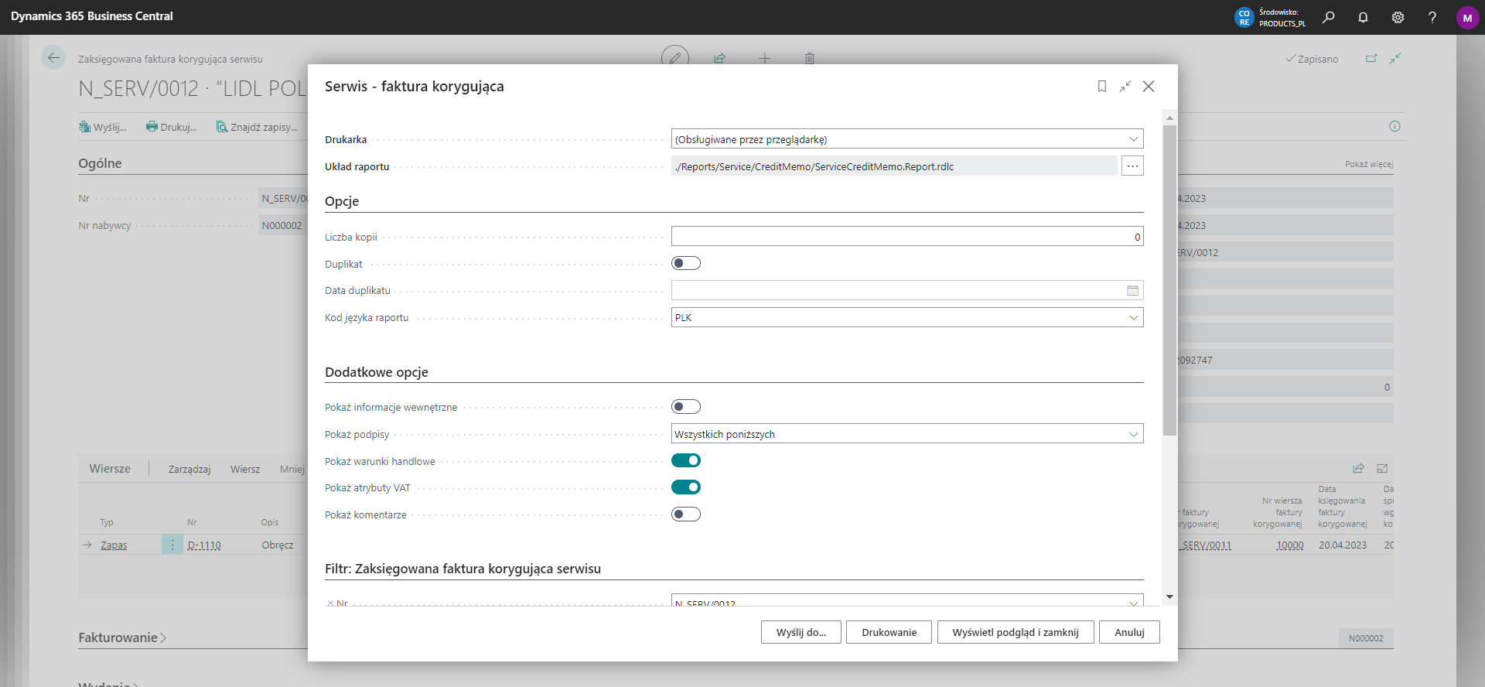Open the Nr filter dropdown

[x=1133, y=602]
